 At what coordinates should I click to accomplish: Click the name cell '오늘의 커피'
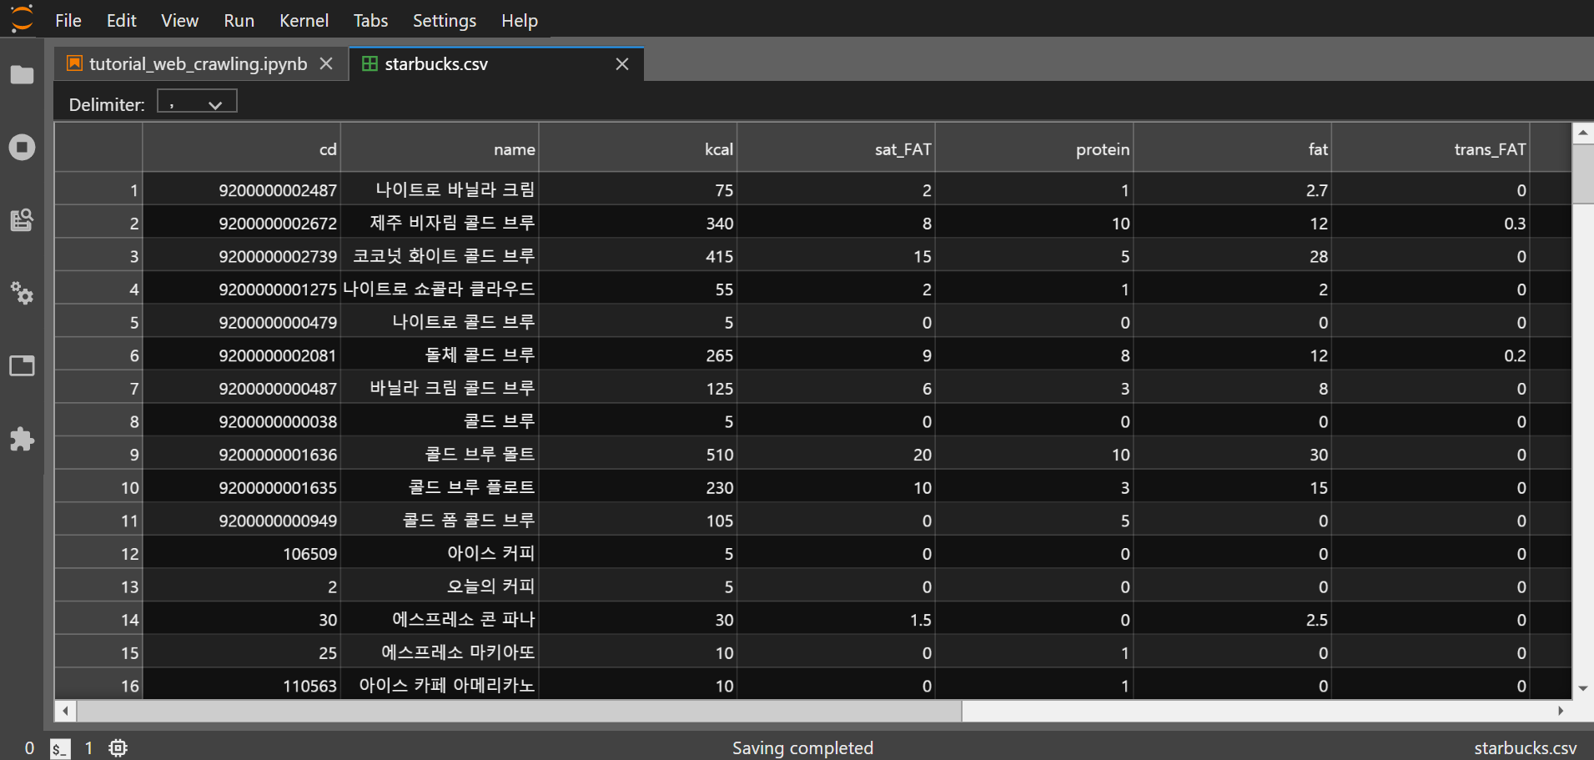coord(440,586)
